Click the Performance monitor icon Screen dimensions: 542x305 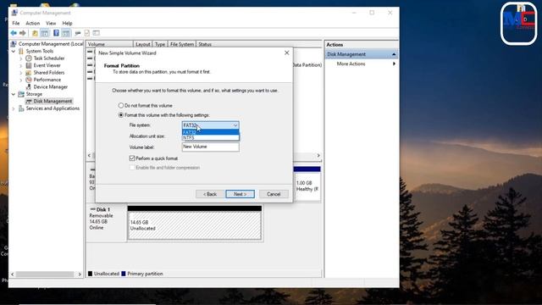[29, 80]
